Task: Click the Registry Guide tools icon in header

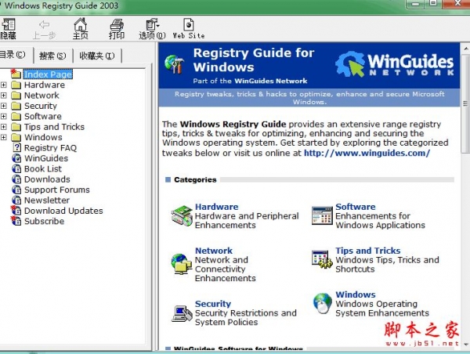Action: 175,64
